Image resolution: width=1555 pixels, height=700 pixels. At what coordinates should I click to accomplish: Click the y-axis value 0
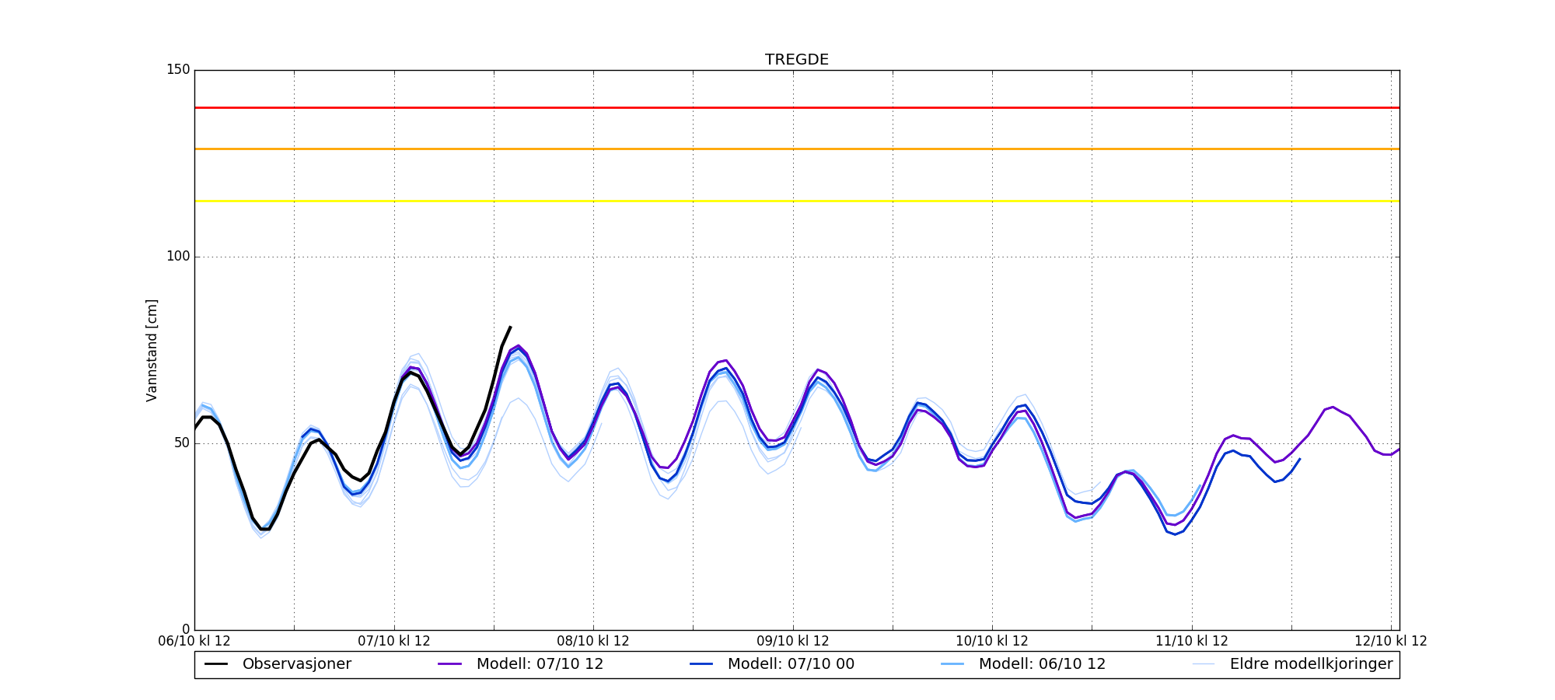coord(186,629)
